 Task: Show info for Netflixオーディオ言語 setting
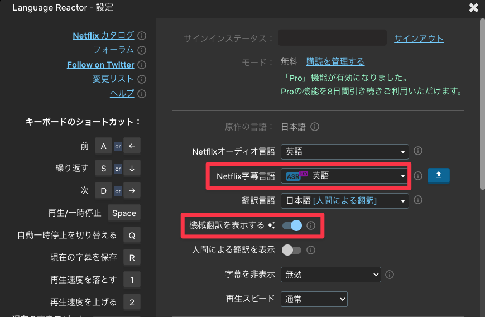[x=418, y=151]
